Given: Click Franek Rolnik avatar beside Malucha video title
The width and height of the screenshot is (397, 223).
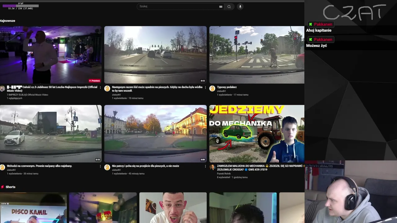Looking at the screenshot, I should pyautogui.click(x=212, y=167).
